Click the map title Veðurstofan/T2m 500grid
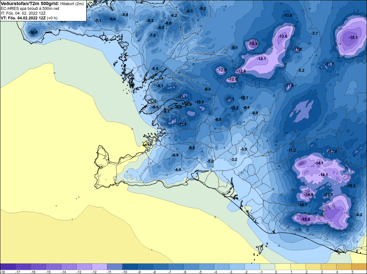 30,4
